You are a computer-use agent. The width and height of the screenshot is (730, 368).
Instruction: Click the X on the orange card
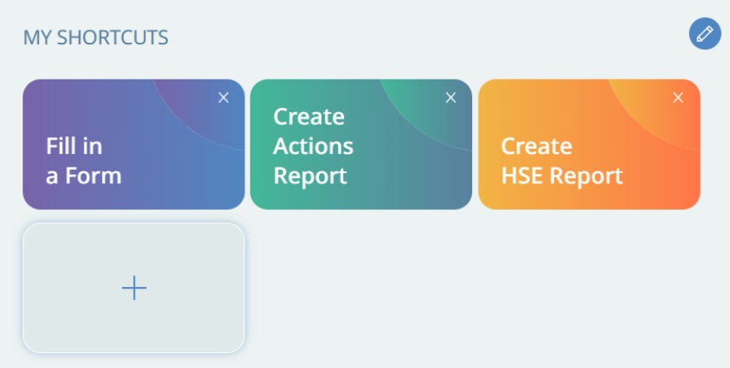pos(678,98)
